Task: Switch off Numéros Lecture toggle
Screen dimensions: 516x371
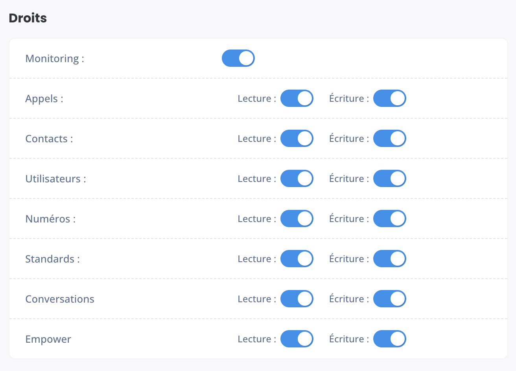Action: 297,219
